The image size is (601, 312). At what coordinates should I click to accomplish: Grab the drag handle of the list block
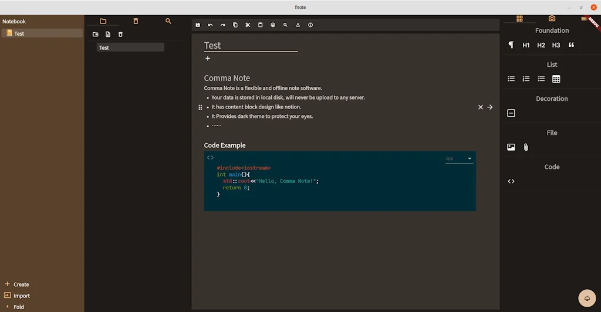tap(200, 107)
